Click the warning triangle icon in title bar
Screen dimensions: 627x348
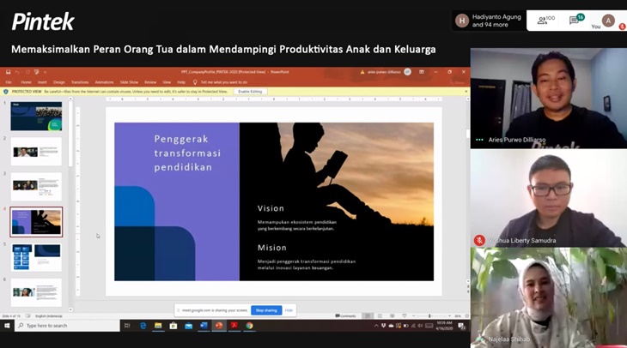362,72
